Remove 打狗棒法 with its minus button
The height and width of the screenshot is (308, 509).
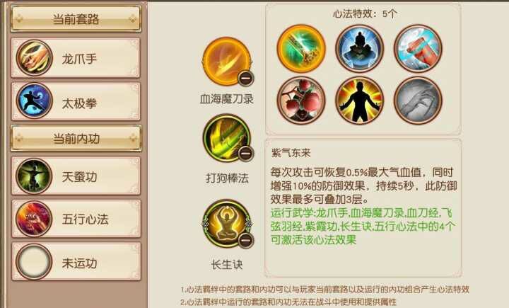point(246,153)
